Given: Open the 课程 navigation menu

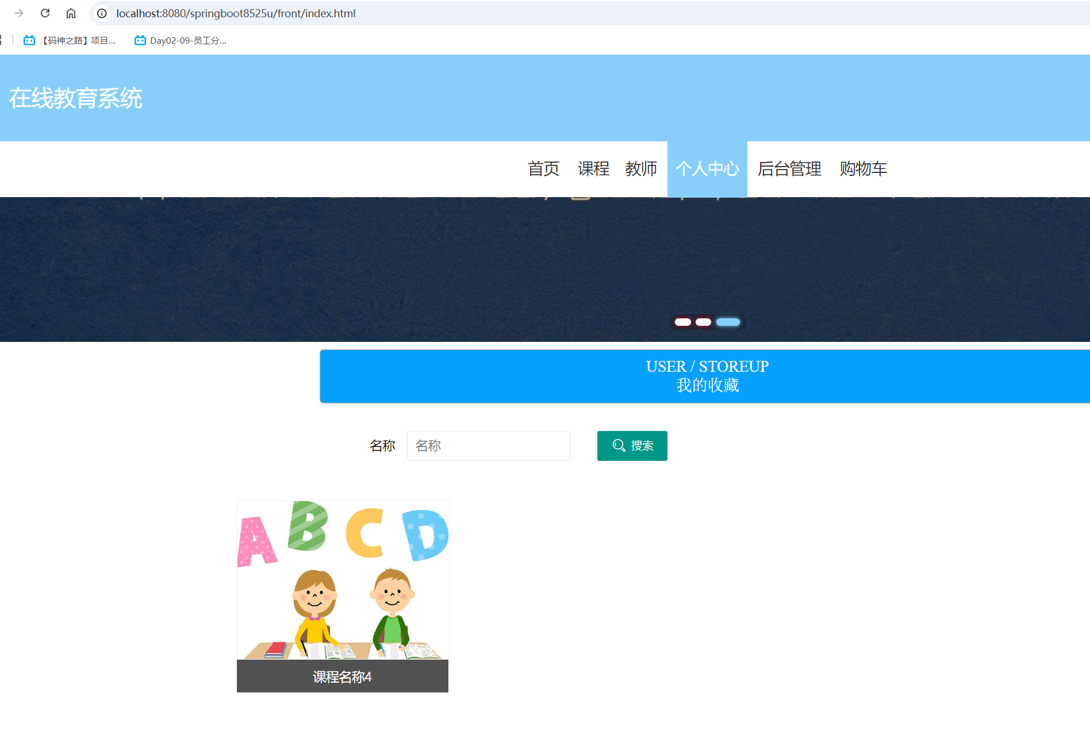Looking at the screenshot, I should tap(593, 169).
